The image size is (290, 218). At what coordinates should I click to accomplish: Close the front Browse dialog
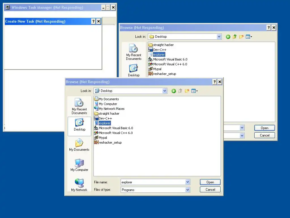(x=219, y=82)
